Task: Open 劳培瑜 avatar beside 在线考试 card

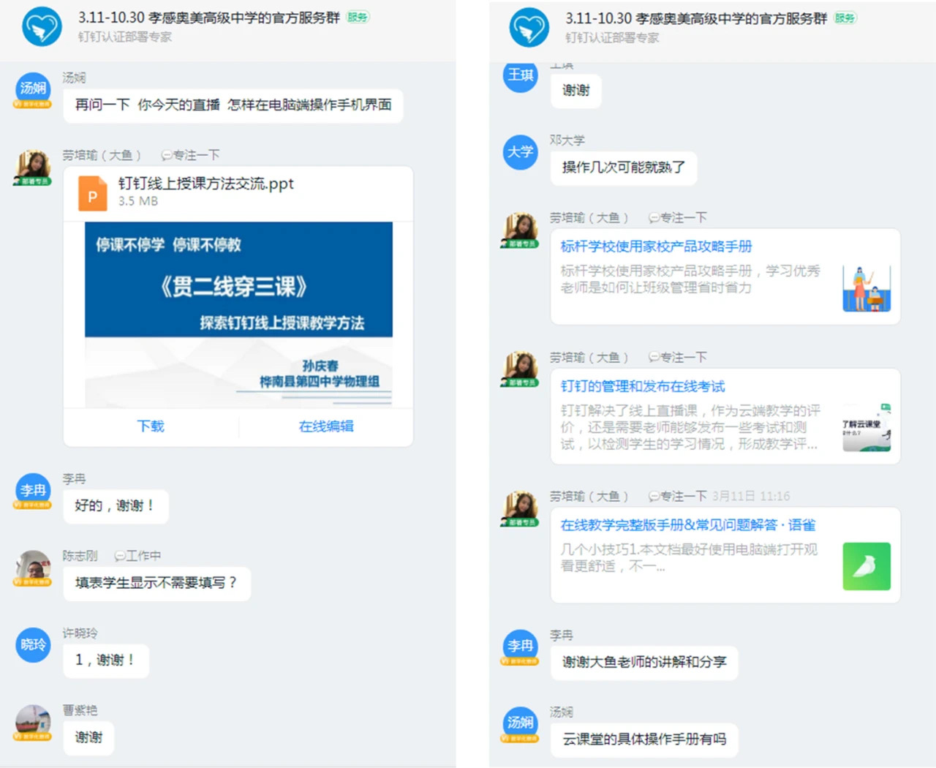Action: tap(521, 369)
